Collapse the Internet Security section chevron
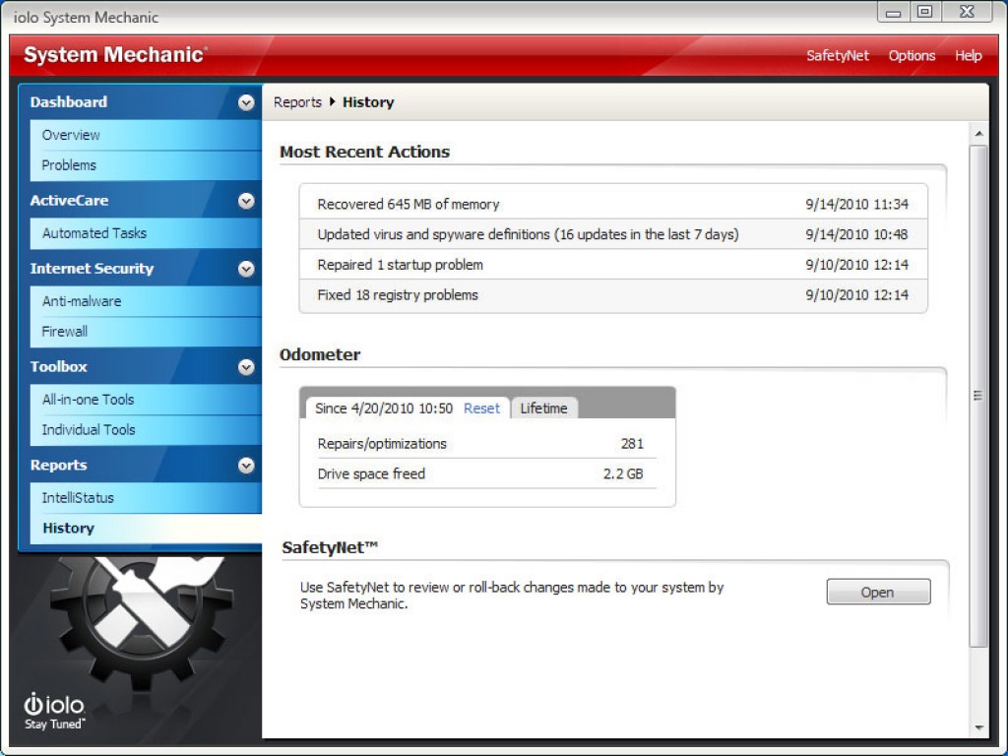The image size is (1008, 756). [246, 269]
